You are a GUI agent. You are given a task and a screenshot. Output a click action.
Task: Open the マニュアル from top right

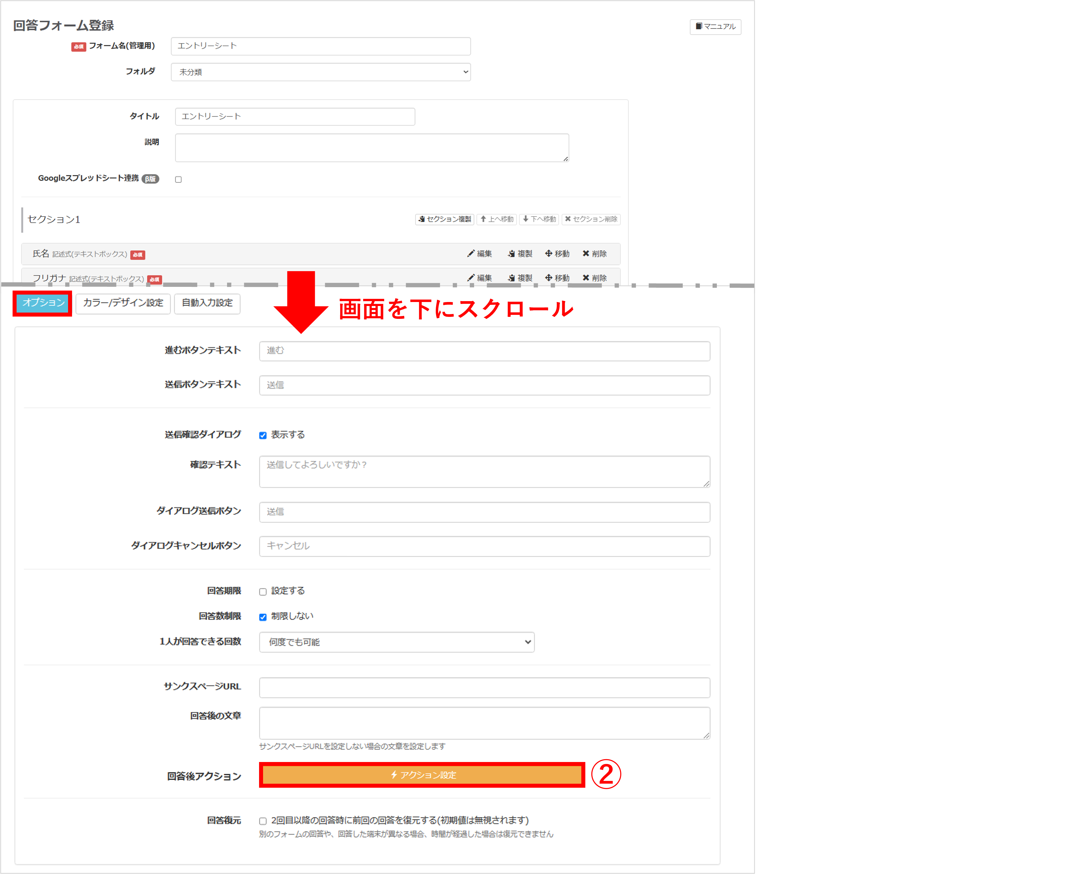coord(715,27)
